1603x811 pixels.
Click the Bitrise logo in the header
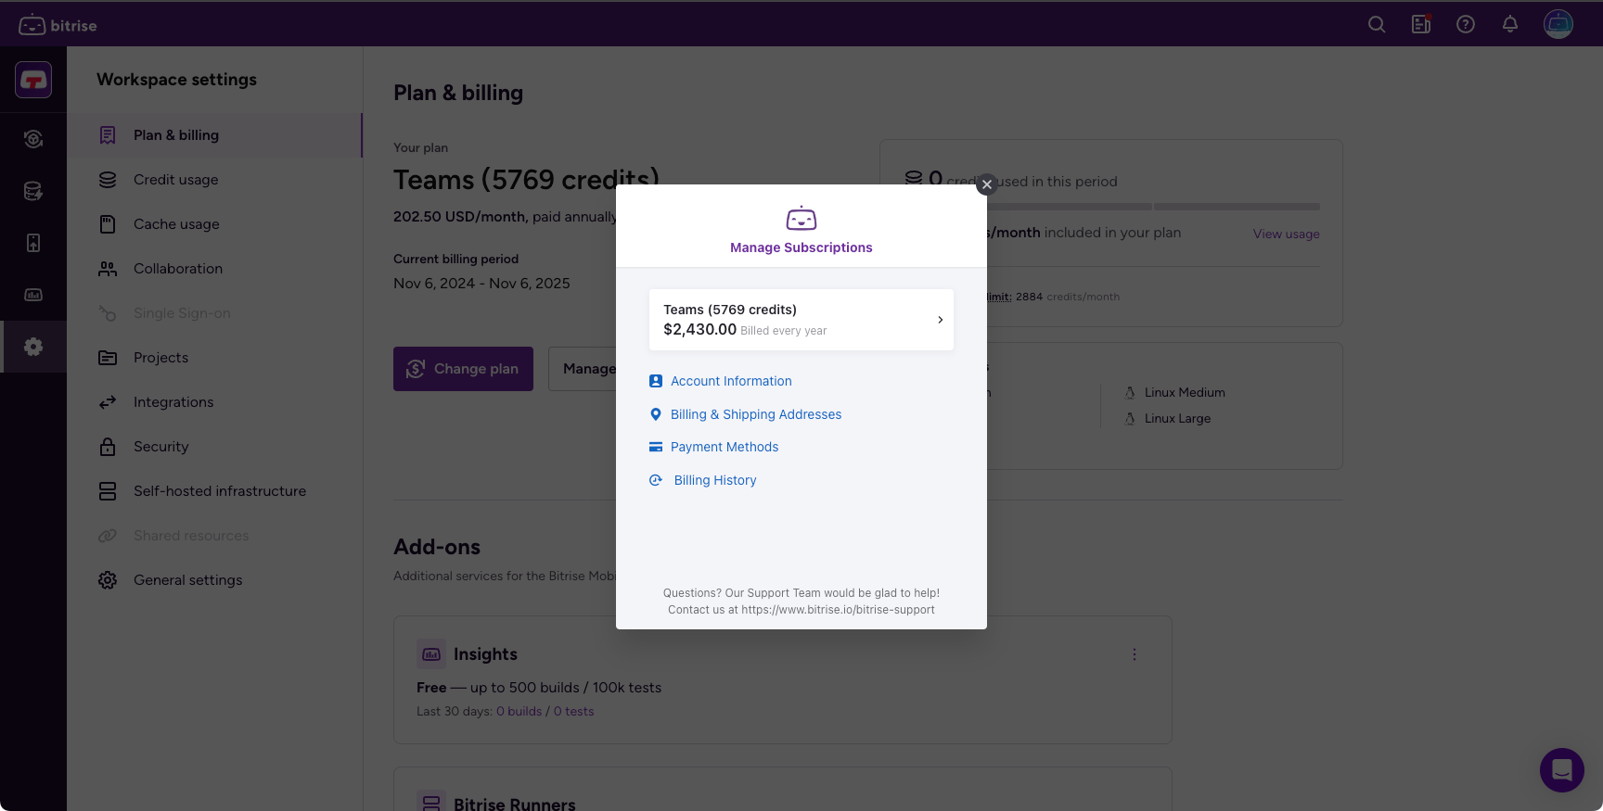(58, 25)
